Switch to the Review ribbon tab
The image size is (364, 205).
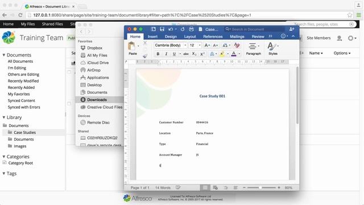[258, 36]
